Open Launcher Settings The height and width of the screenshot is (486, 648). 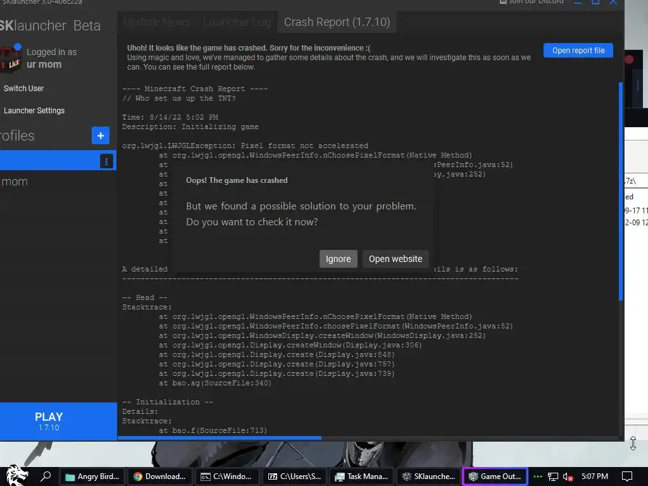click(x=34, y=111)
